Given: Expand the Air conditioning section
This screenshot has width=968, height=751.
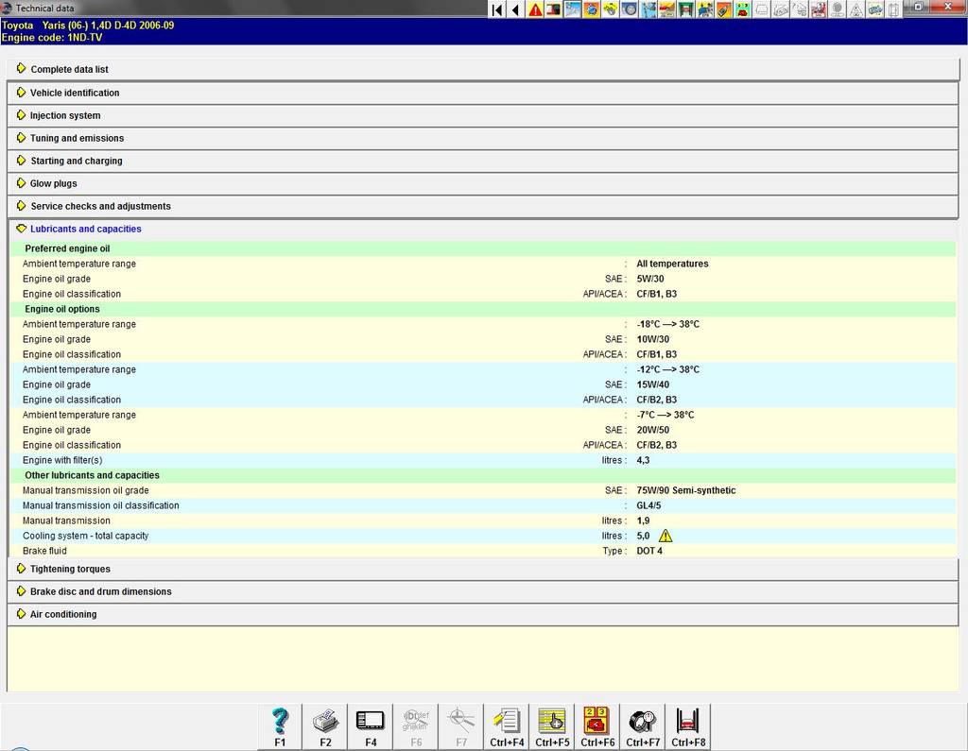Looking at the screenshot, I should tap(483, 614).
